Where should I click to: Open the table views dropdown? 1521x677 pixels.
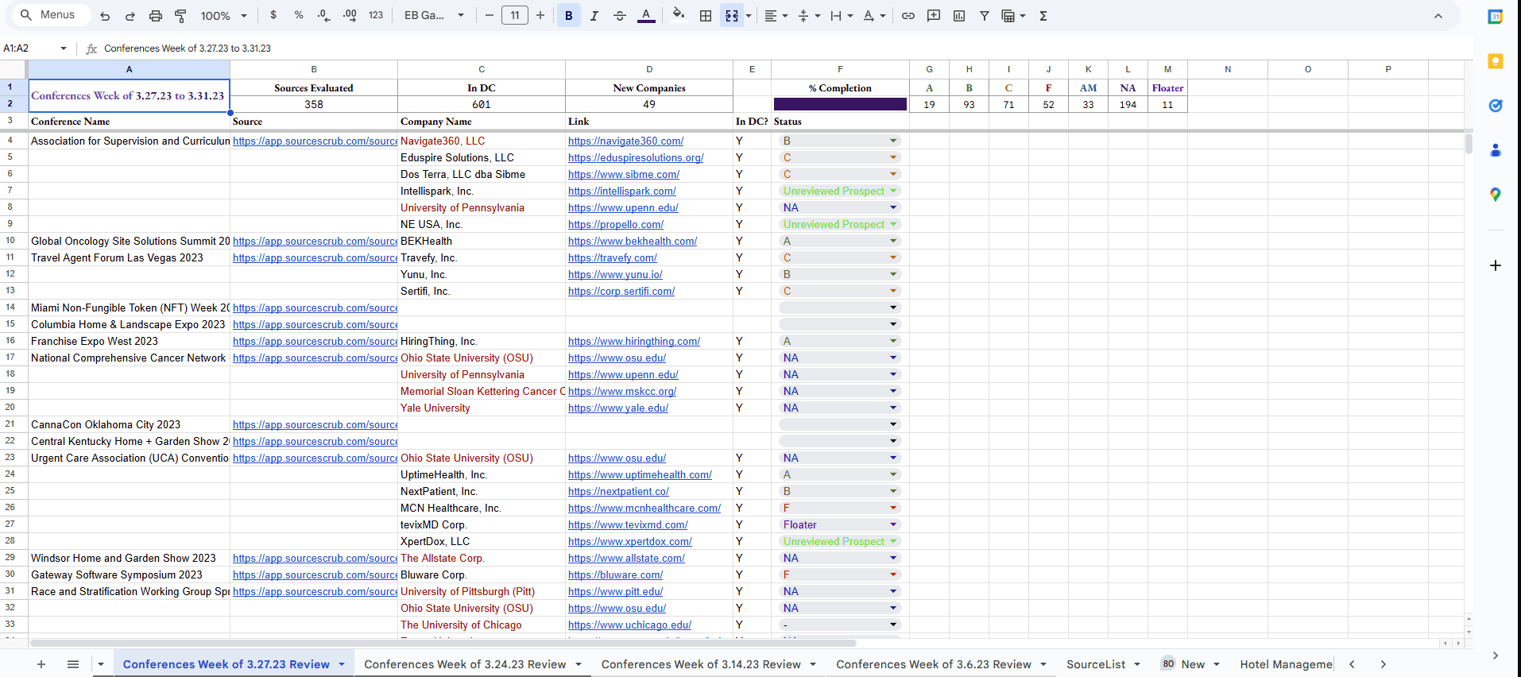tap(1013, 15)
